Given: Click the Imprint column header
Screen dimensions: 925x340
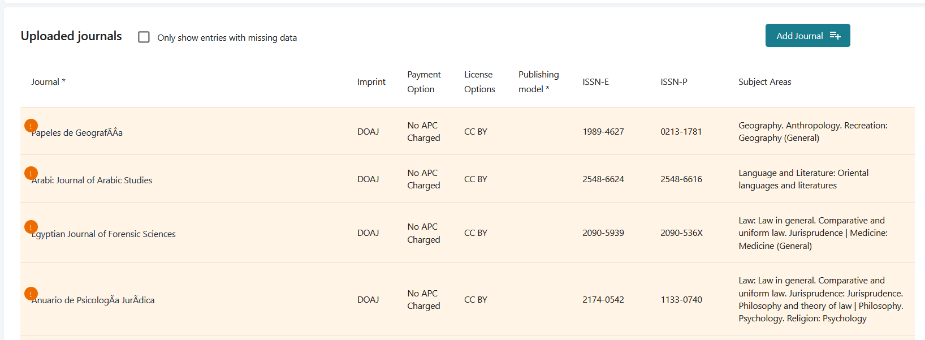Looking at the screenshot, I should click(371, 82).
